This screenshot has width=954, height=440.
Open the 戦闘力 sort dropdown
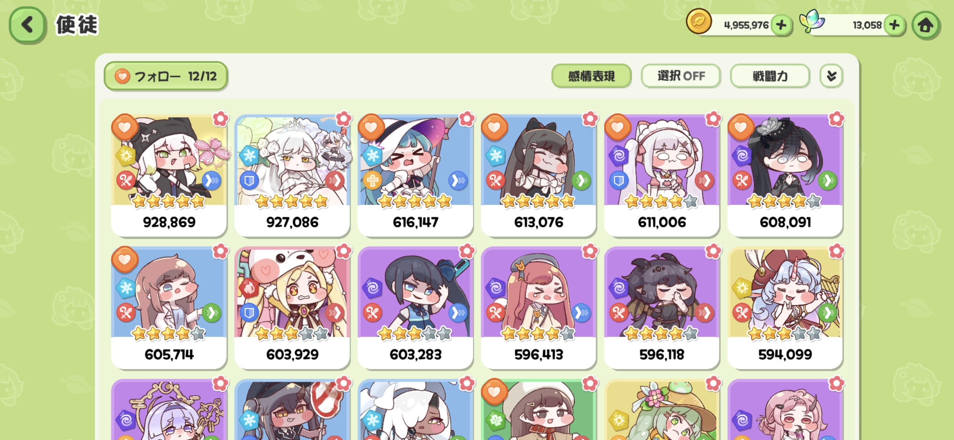click(770, 76)
